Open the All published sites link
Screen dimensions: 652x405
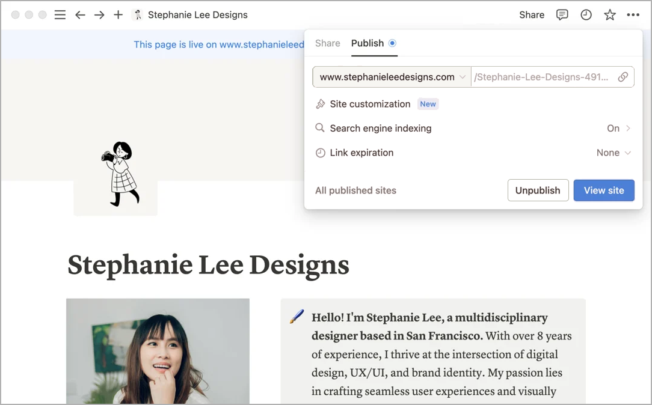pyautogui.click(x=355, y=190)
